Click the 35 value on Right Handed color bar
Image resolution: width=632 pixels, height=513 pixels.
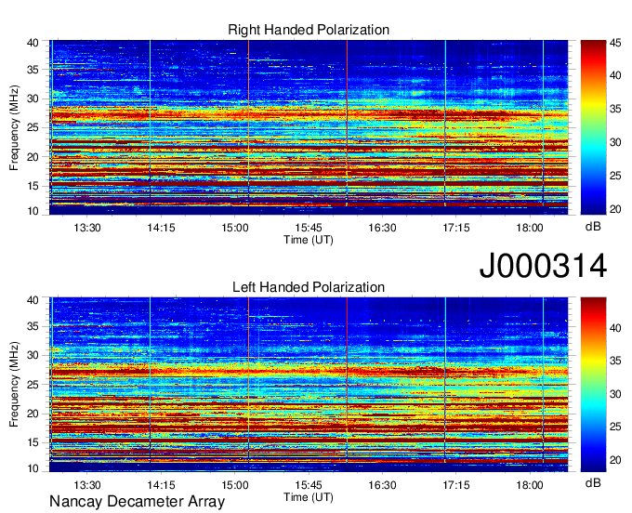(615, 110)
